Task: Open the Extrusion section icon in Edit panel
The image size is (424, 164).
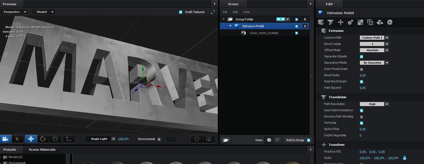Action: [321, 22]
